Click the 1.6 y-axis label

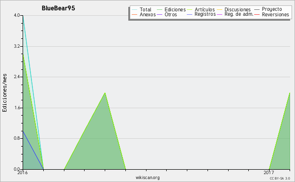[17, 108]
